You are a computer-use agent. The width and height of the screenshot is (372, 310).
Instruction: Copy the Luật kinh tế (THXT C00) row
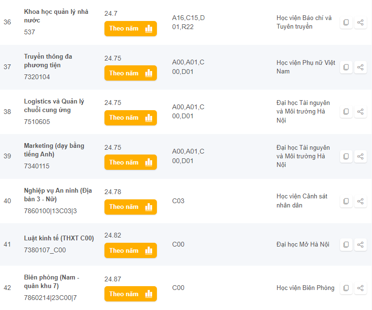pos(346,245)
